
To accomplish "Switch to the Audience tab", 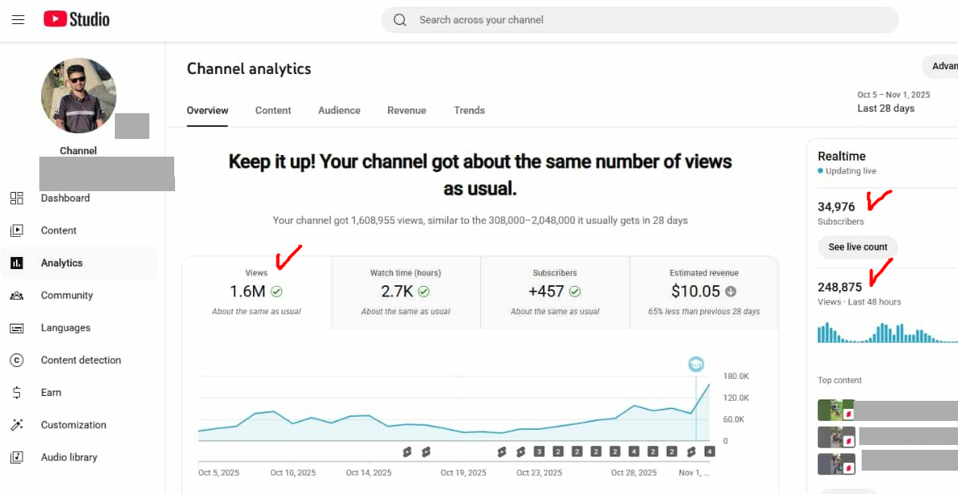I will 339,111.
